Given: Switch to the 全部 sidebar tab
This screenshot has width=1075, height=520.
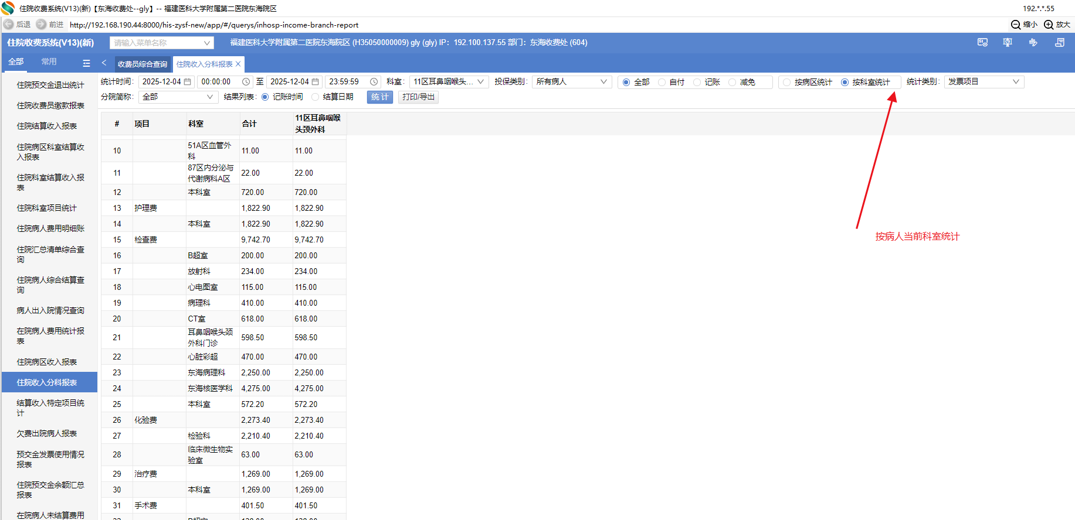Looking at the screenshot, I should pos(16,62).
